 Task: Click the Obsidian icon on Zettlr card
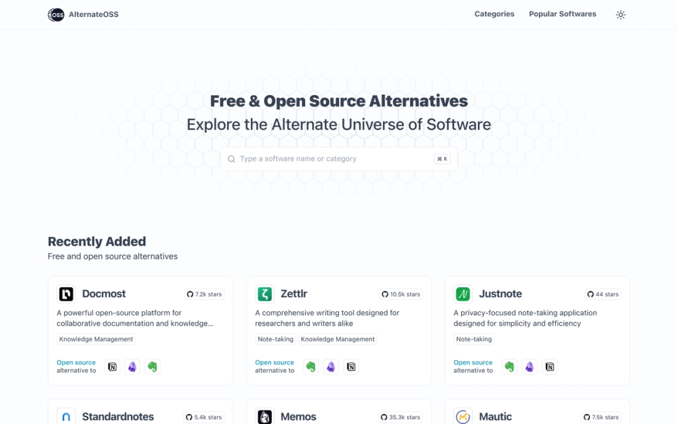point(331,367)
